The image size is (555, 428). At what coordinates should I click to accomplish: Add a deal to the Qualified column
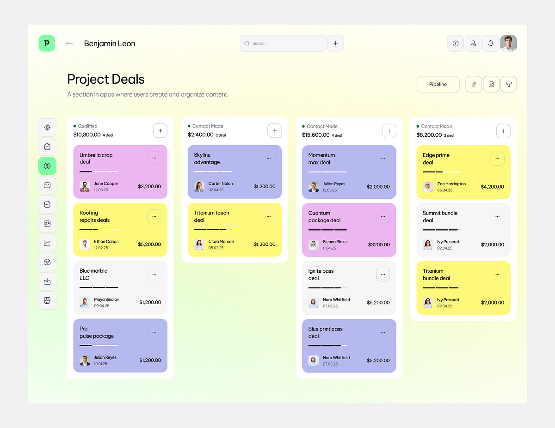(160, 131)
